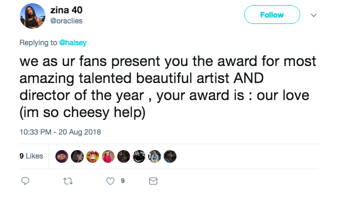Image resolution: width=338 pixels, height=199 pixels.
Task: Like the tweet with the heart icon
Action: (110, 181)
